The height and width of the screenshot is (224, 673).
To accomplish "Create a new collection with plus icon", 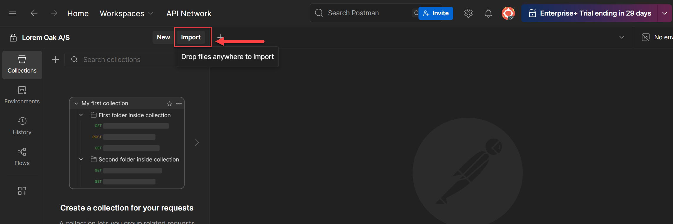I will point(56,60).
